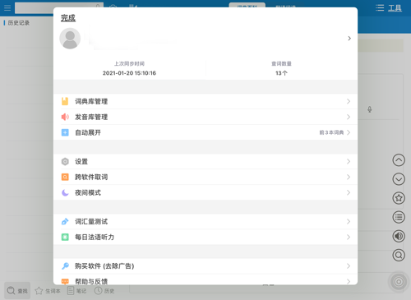Click the key icon for 购买软件 (去除广告)
This screenshot has width=411, height=300.
tap(65, 265)
